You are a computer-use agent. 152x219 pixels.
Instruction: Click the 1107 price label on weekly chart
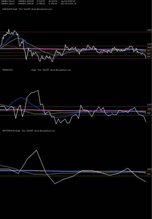tap(149, 105)
